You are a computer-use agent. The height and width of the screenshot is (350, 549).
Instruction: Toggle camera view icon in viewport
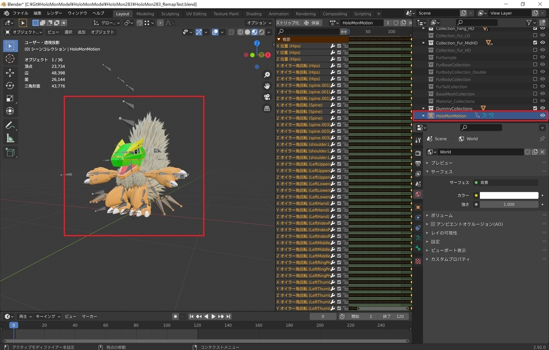pyautogui.click(x=267, y=97)
